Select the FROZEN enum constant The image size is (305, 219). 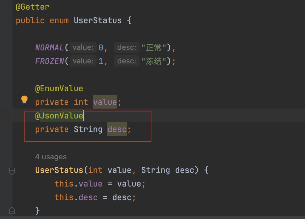coord(49,61)
